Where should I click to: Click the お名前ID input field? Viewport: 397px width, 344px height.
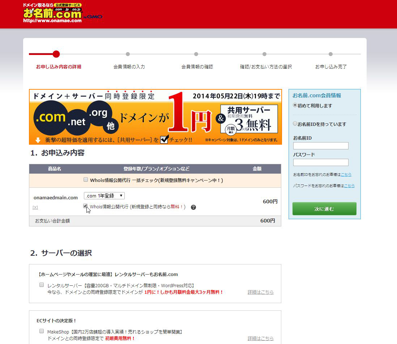coord(321,146)
